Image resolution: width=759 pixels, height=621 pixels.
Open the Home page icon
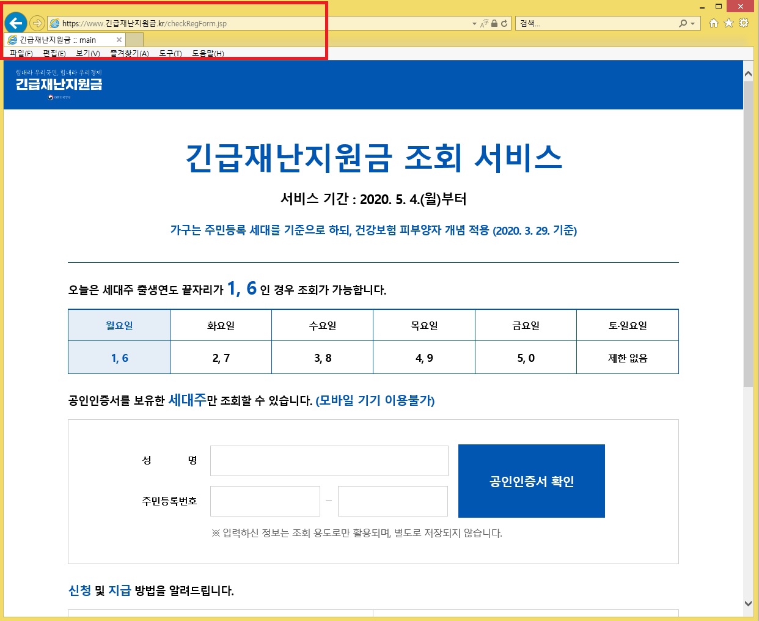(x=713, y=23)
